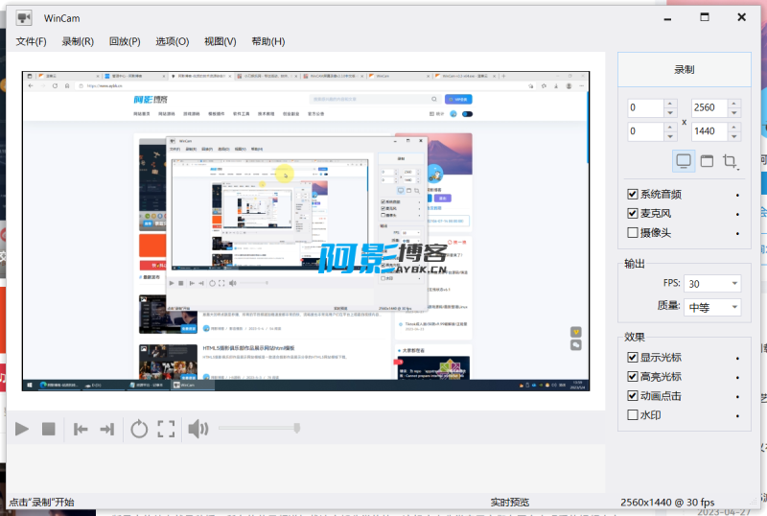Uncheck the 麦克风 checkbox
Viewport: 767px width, 516px height.
[x=633, y=214]
